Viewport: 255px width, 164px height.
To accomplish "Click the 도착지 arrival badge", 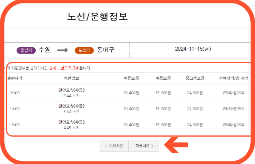I will tap(84, 50).
